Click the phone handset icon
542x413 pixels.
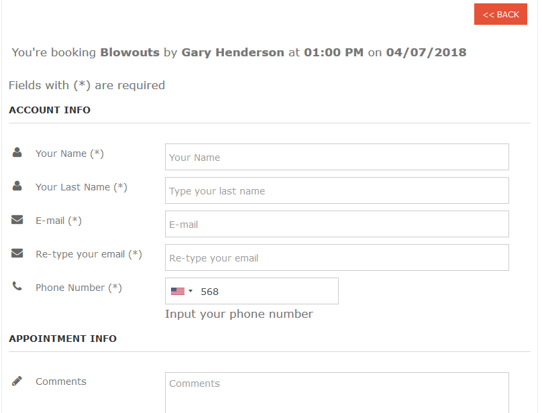click(x=17, y=286)
